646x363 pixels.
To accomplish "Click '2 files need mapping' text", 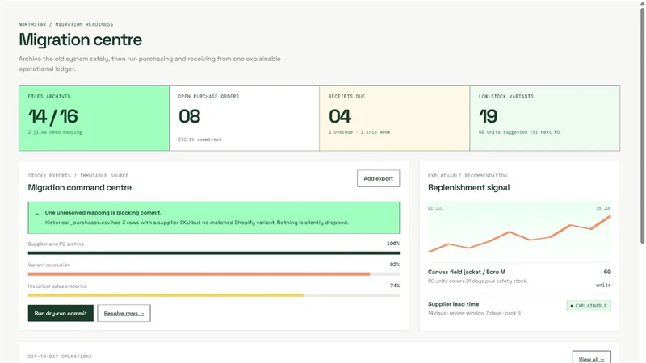I will click(x=55, y=132).
